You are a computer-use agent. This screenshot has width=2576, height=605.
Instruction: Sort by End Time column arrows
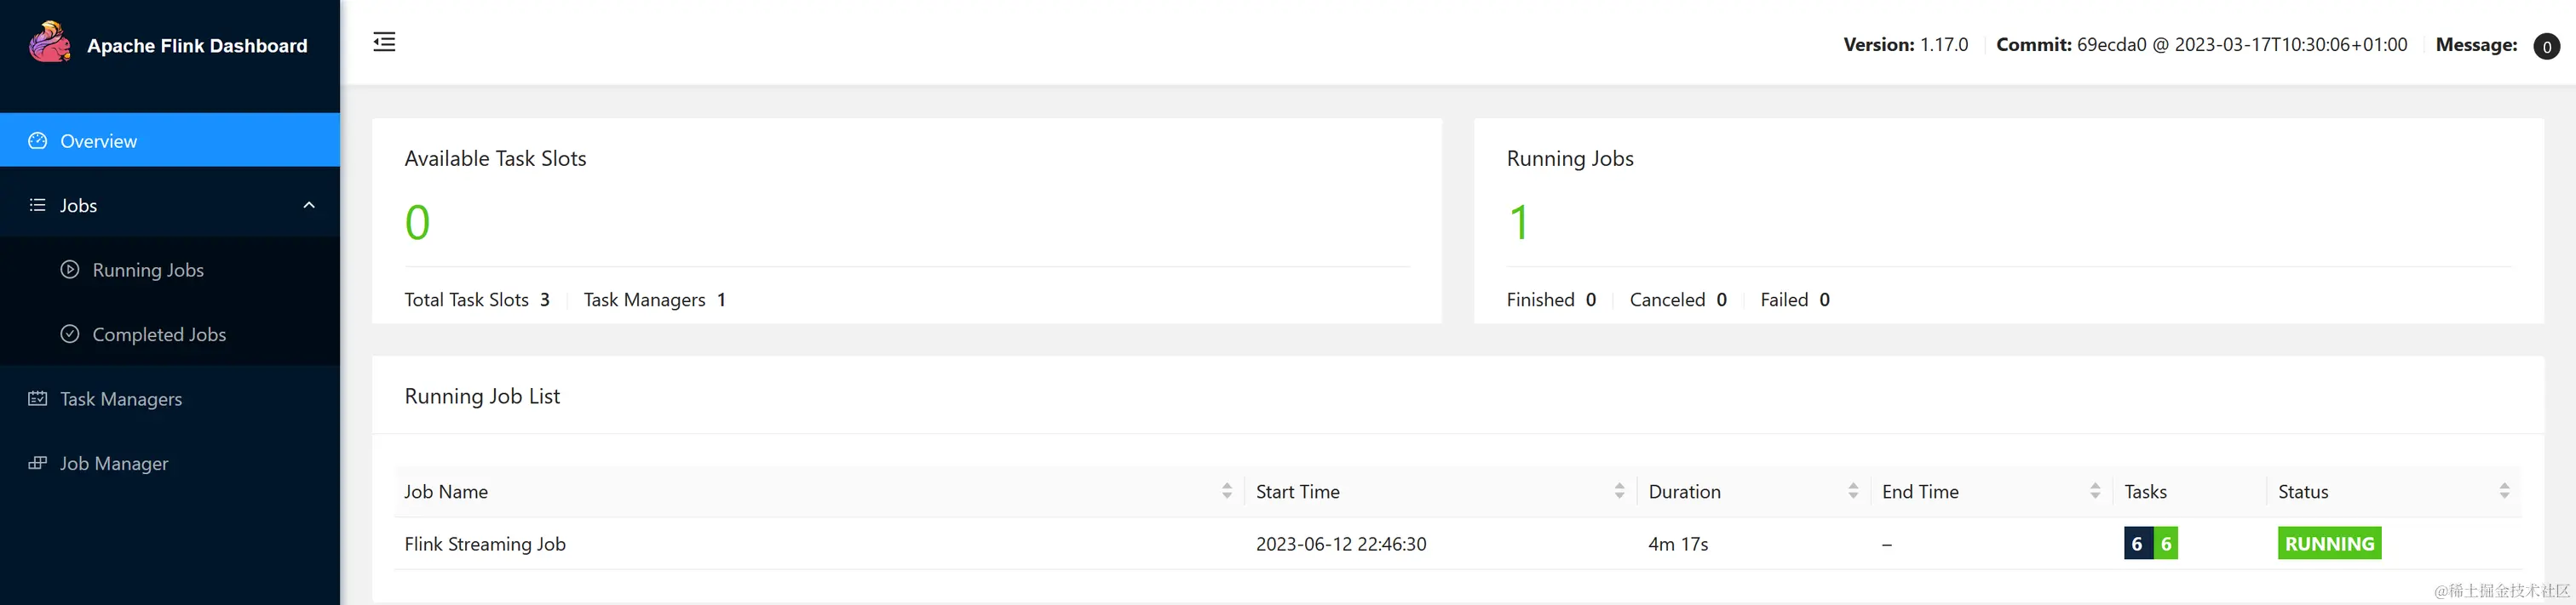2095,491
